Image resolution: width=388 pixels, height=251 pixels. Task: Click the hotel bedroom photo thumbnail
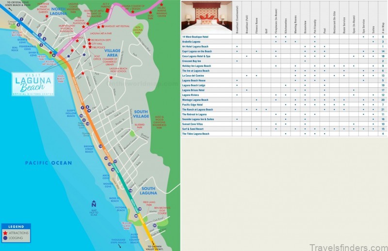206,16
